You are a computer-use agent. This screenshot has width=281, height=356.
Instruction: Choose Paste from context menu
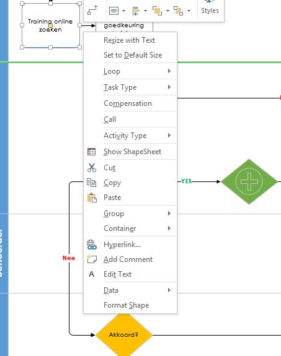tap(130, 198)
